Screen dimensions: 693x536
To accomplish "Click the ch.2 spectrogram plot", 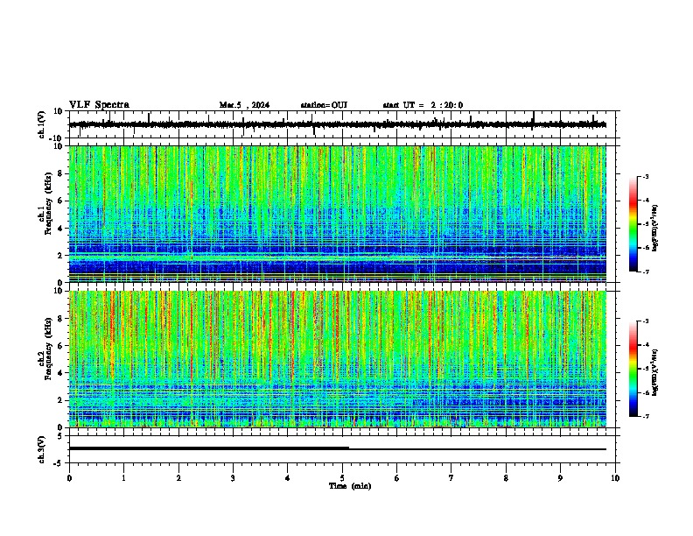I will [338, 359].
